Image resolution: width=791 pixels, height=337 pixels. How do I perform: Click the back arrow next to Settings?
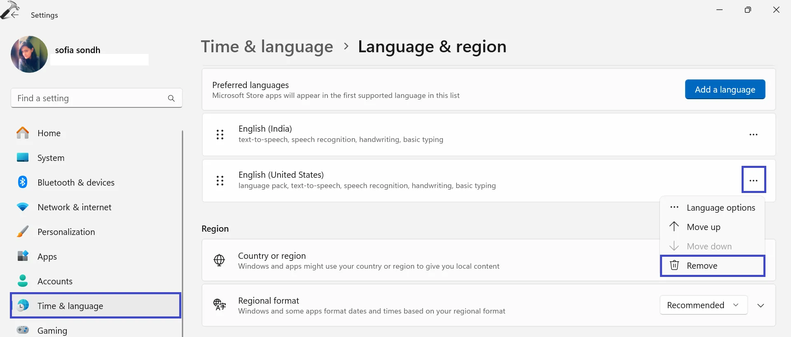(15, 15)
